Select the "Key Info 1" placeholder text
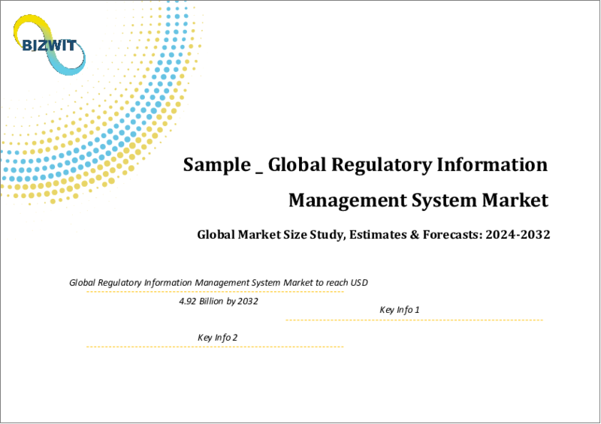 point(400,309)
